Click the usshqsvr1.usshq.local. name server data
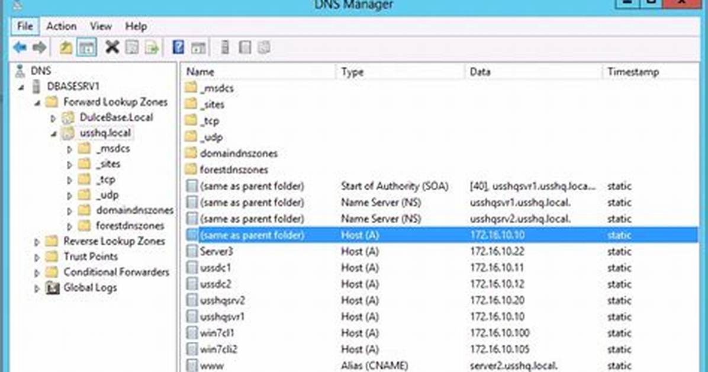This screenshot has width=708, height=372. tap(520, 203)
